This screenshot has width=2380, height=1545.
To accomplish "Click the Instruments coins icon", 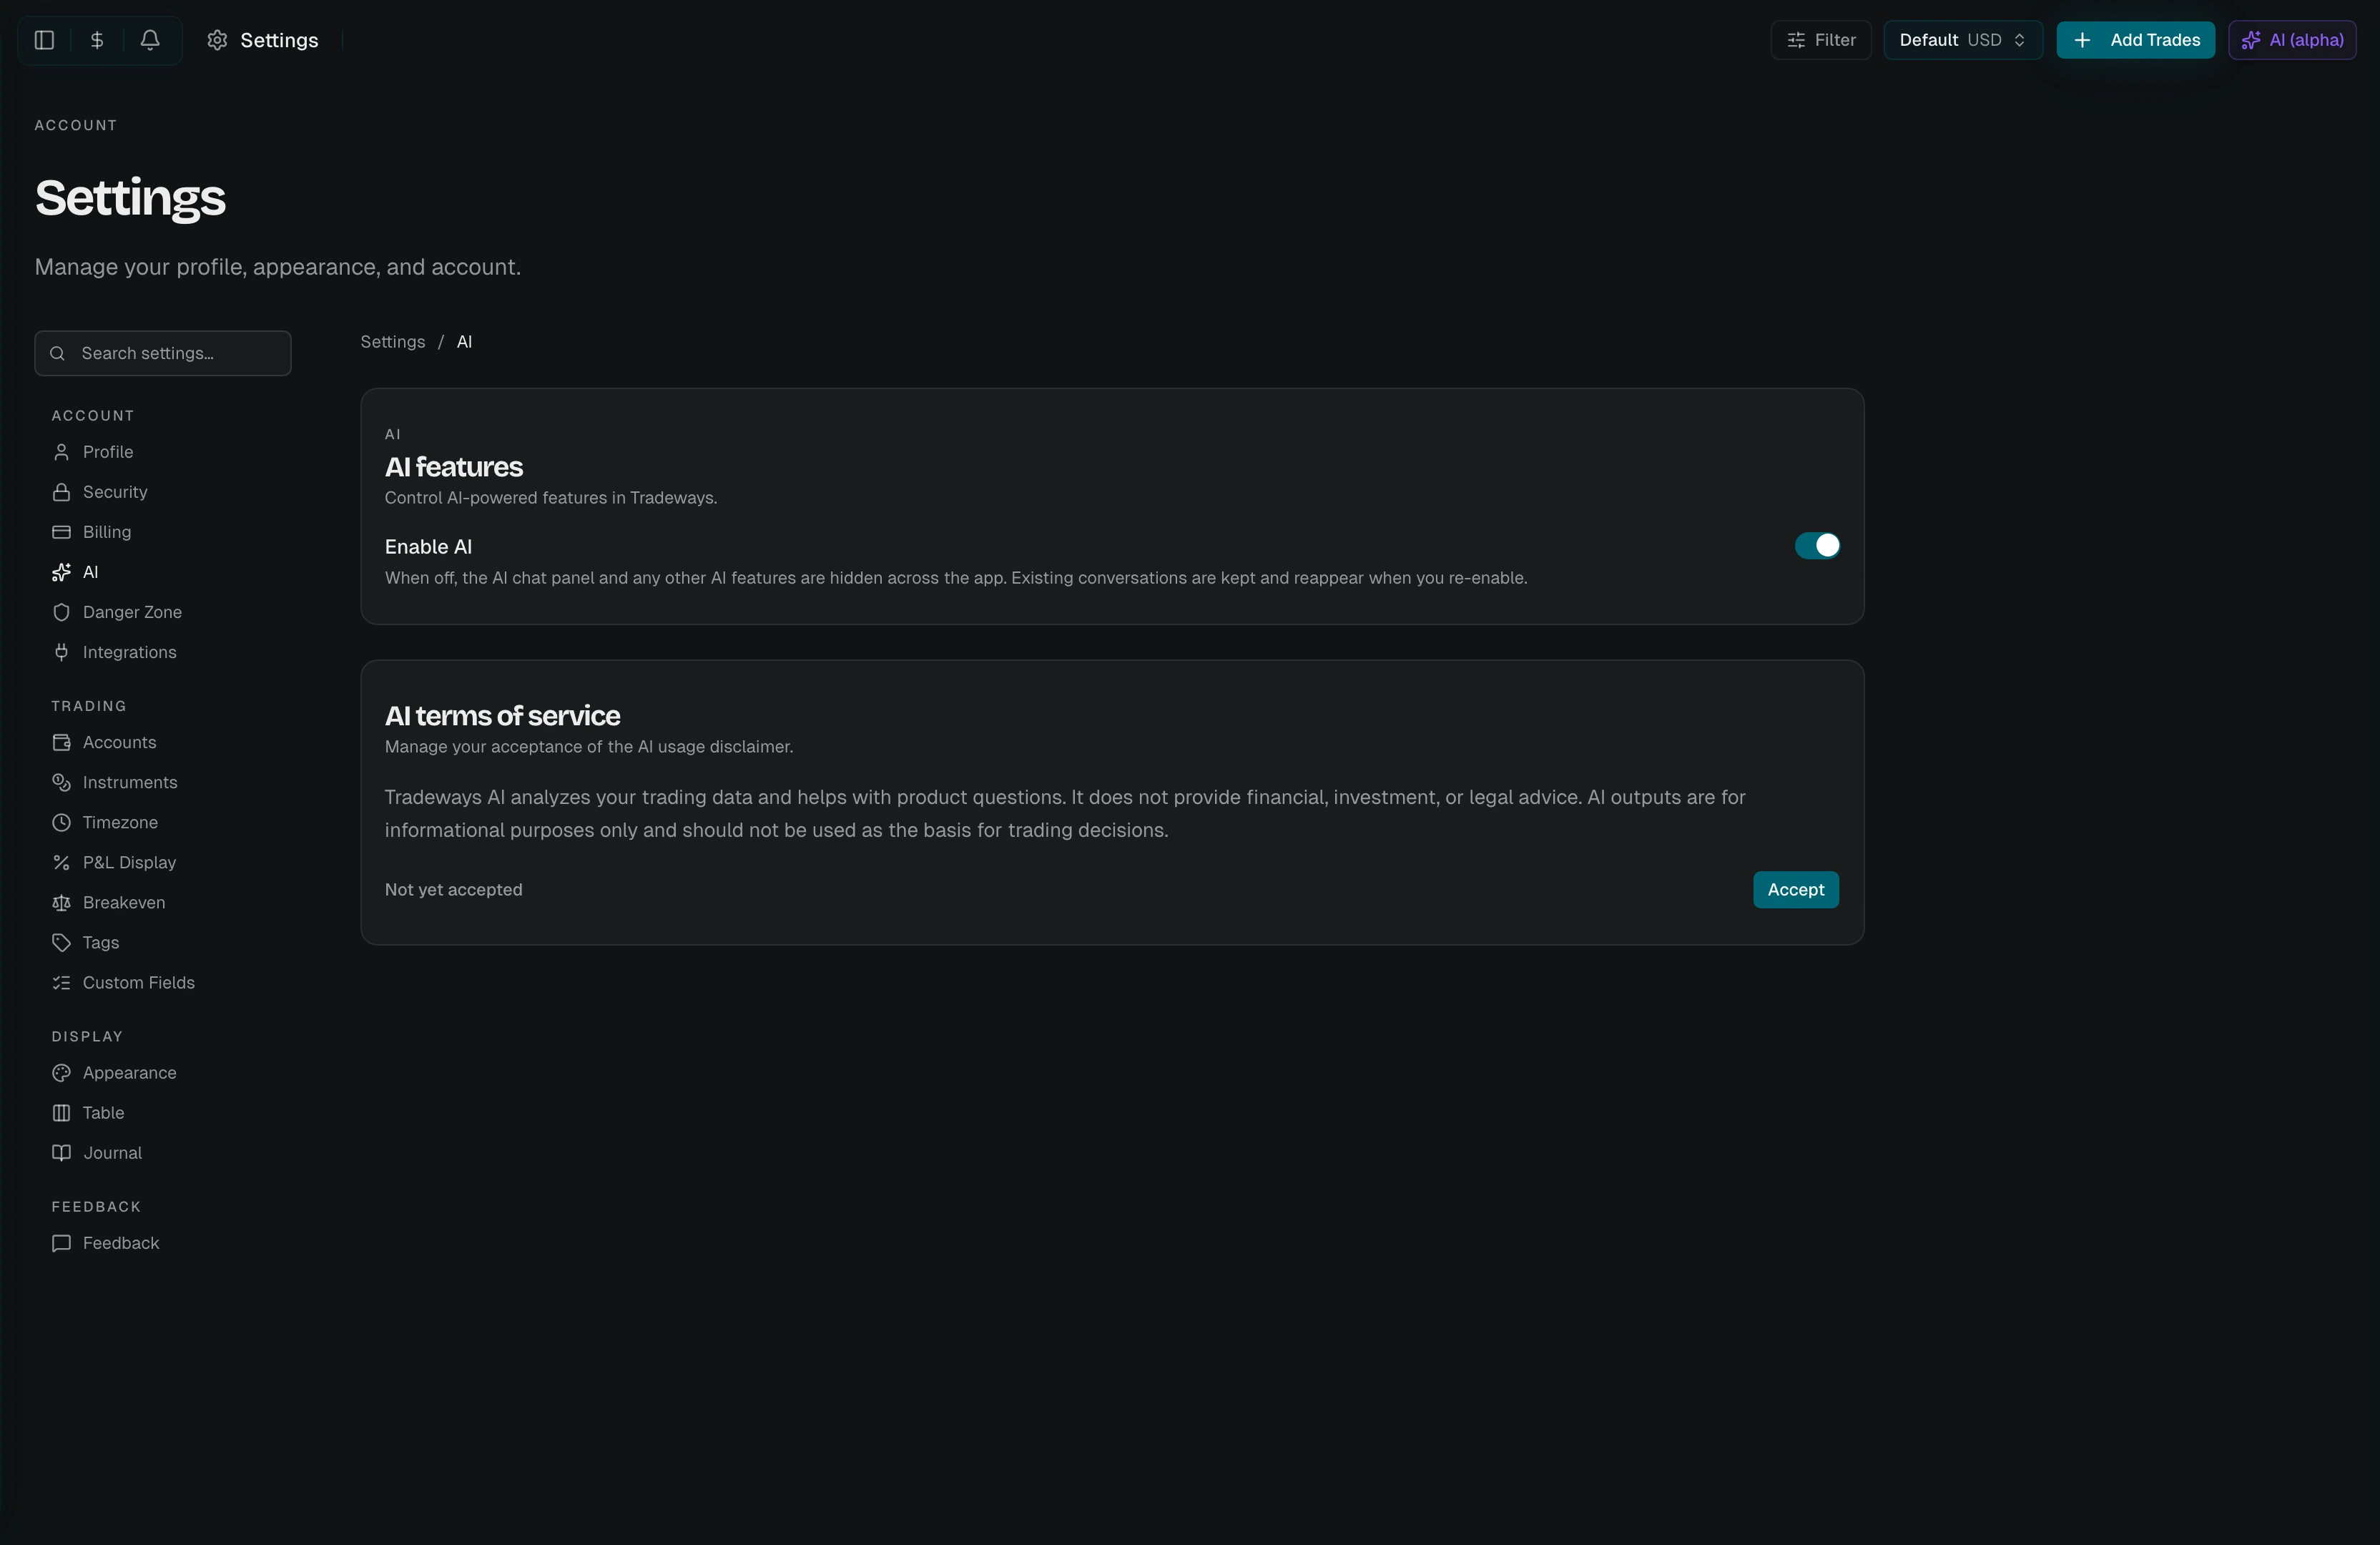I will pos(61,782).
